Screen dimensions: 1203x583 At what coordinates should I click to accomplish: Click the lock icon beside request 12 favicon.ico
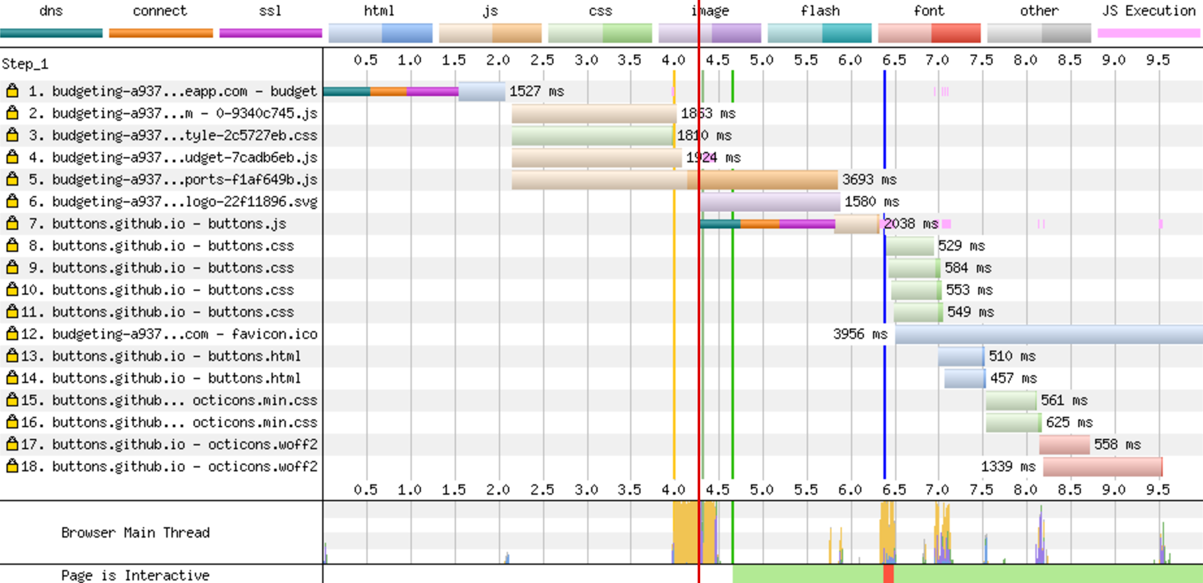click(x=12, y=334)
